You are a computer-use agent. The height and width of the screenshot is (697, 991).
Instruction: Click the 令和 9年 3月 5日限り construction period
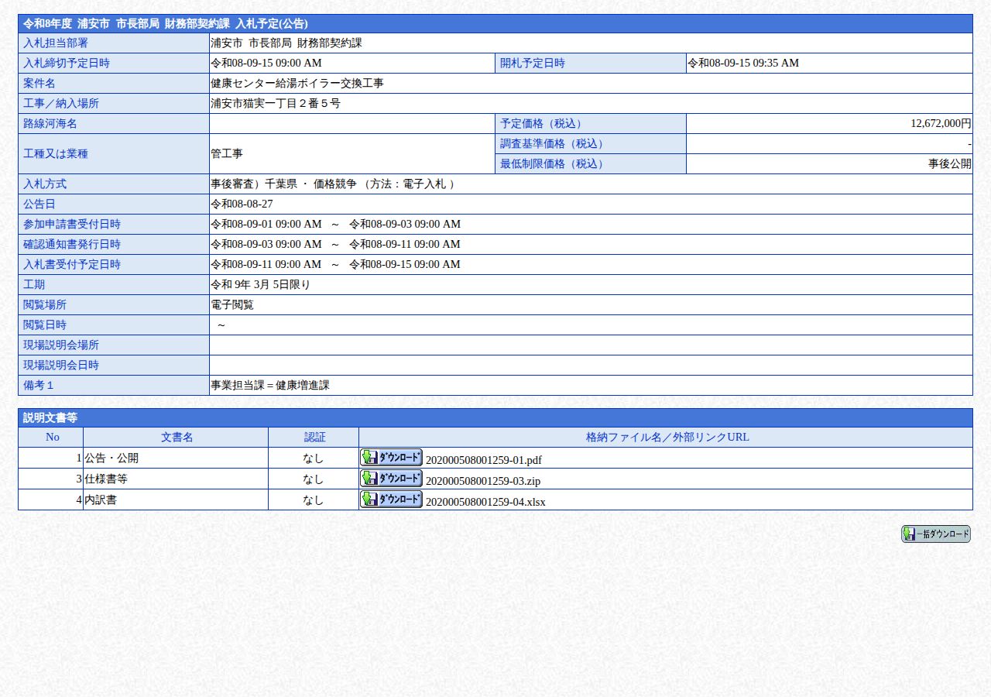point(260,284)
